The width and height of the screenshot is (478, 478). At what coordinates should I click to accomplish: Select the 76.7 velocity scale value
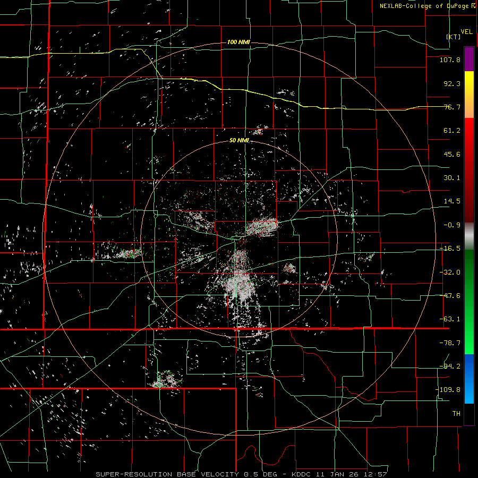[x=452, y=107]
